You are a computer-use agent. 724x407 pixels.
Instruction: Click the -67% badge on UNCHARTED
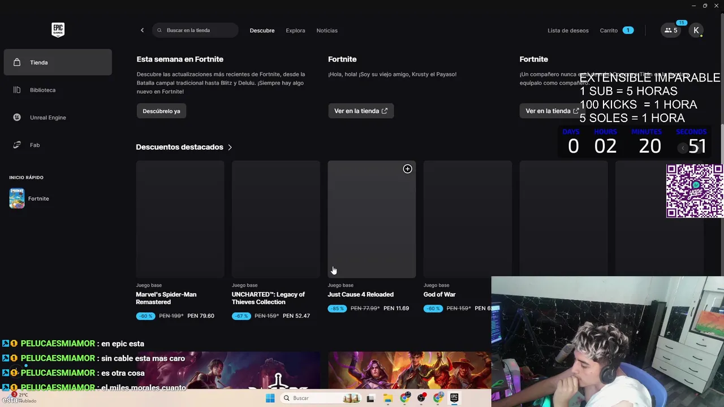(x=241, y=316)
